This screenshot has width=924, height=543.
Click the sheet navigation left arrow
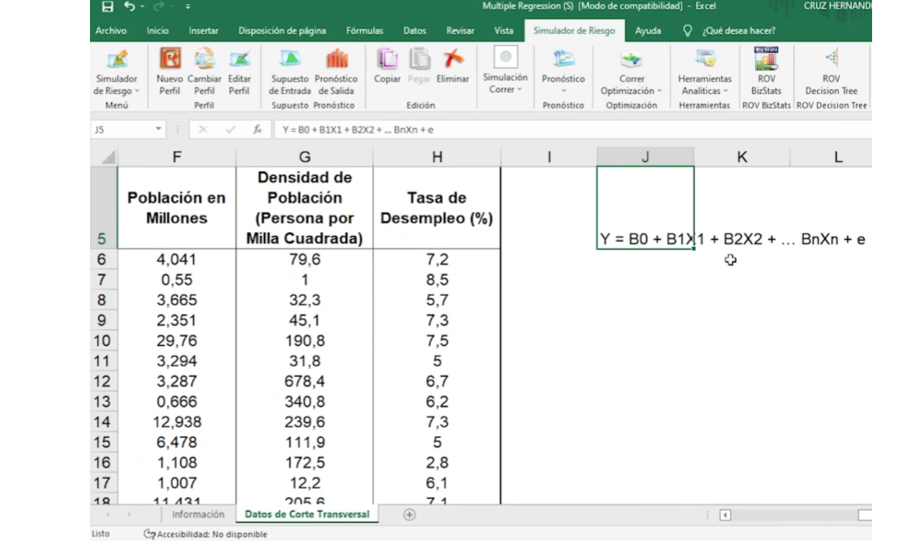108,515
